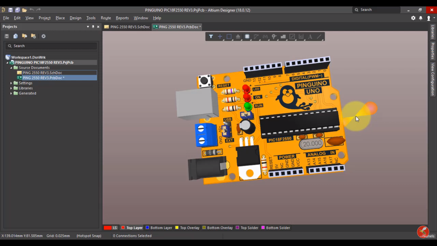Select the dashed rectangle selection tool
437x246 pixels.
tap(229, 37)
